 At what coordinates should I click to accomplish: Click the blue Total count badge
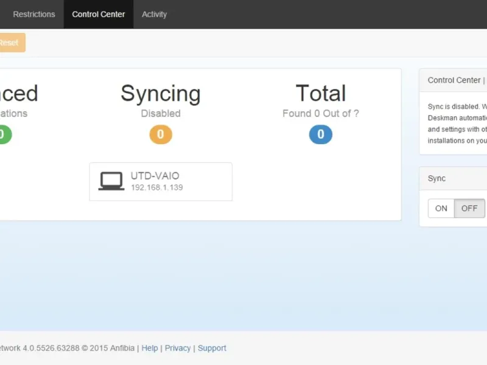321,134
